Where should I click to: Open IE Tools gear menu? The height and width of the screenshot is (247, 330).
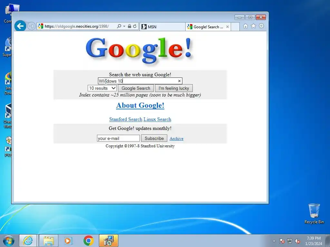261,26
